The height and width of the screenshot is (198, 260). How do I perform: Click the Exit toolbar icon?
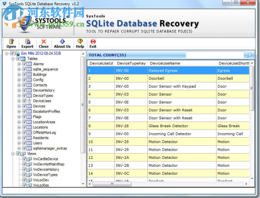93,41
